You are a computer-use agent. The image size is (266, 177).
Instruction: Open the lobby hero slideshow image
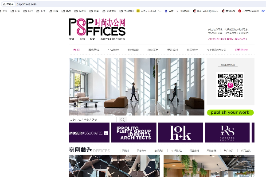tap(137, 87)
